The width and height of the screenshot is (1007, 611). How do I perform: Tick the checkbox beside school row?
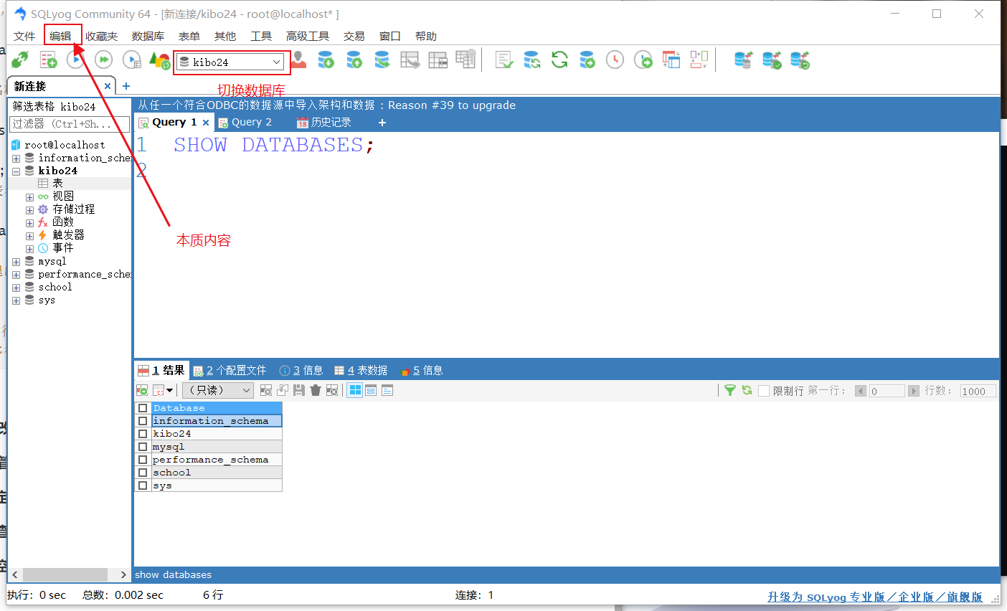(143, 473)
